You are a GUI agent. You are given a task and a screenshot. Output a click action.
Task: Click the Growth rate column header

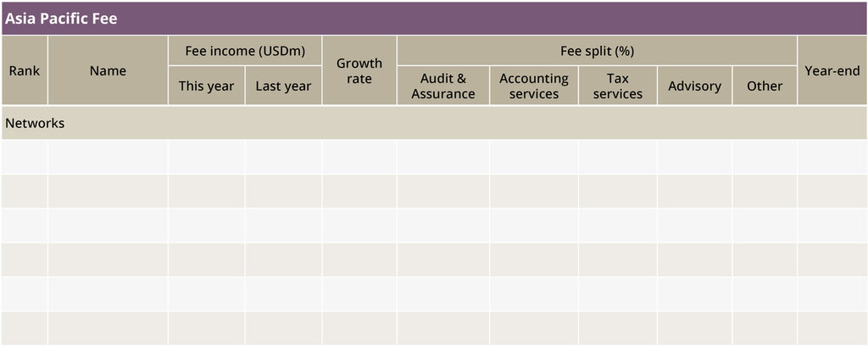click(359, 70)
